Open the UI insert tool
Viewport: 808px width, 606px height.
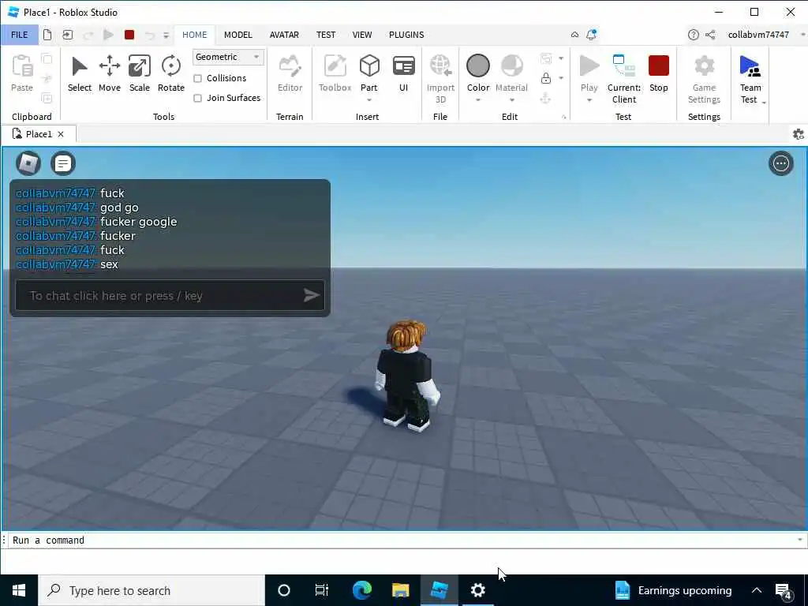(403, 73)
